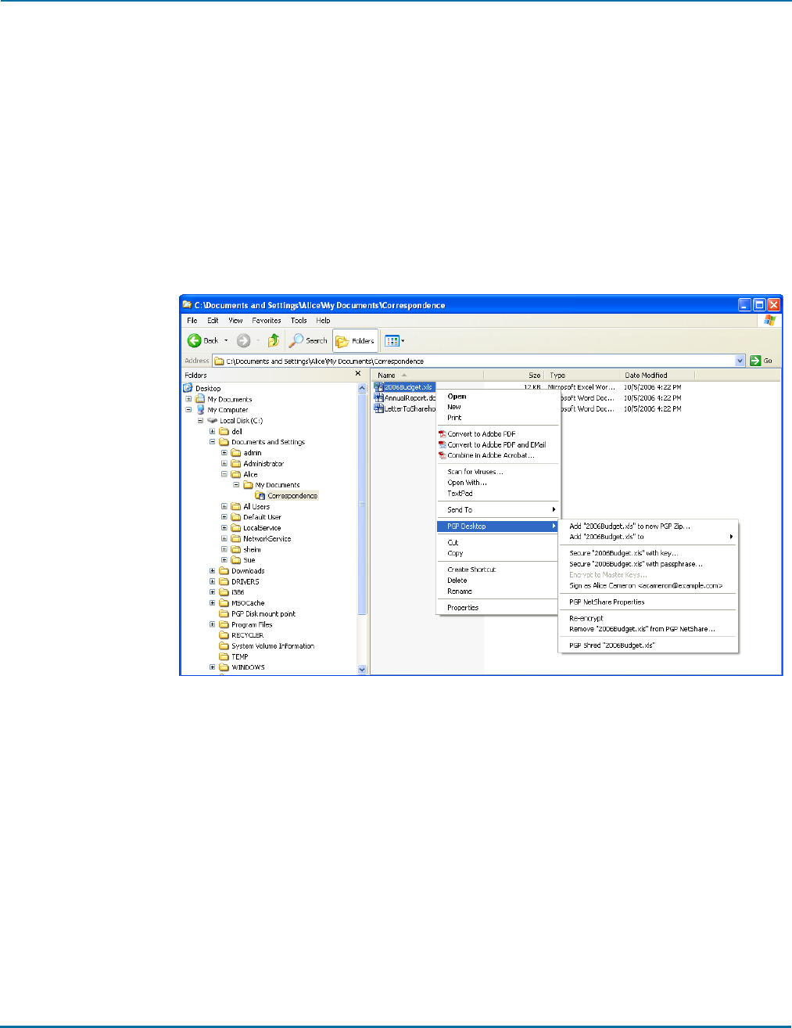The width and height of the screenshot is (792, 1028).
Task: Choose Cut in the context menu
Action: (499, 542)
